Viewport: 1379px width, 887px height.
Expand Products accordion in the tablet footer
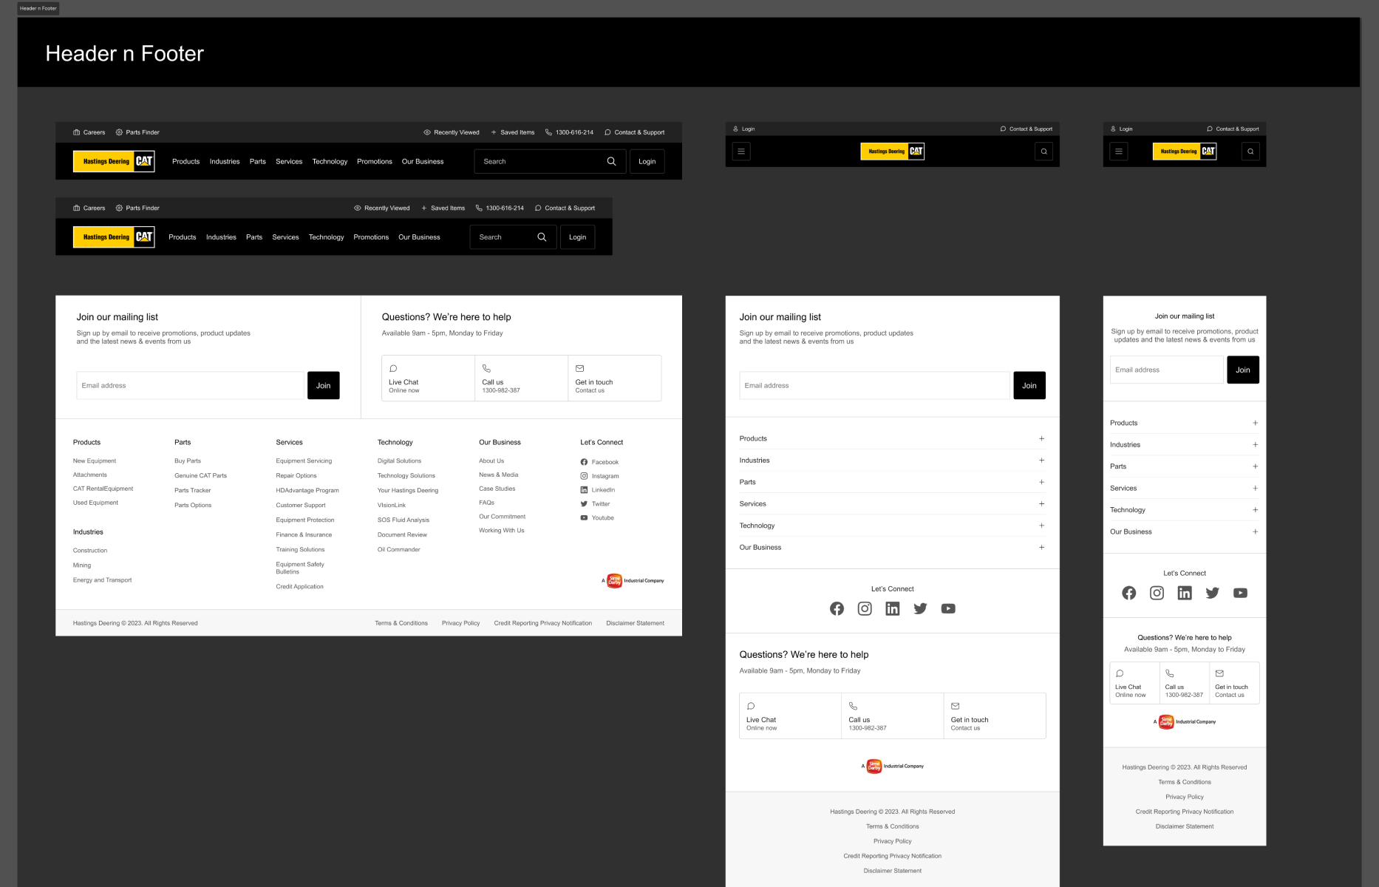point(1041,438)
